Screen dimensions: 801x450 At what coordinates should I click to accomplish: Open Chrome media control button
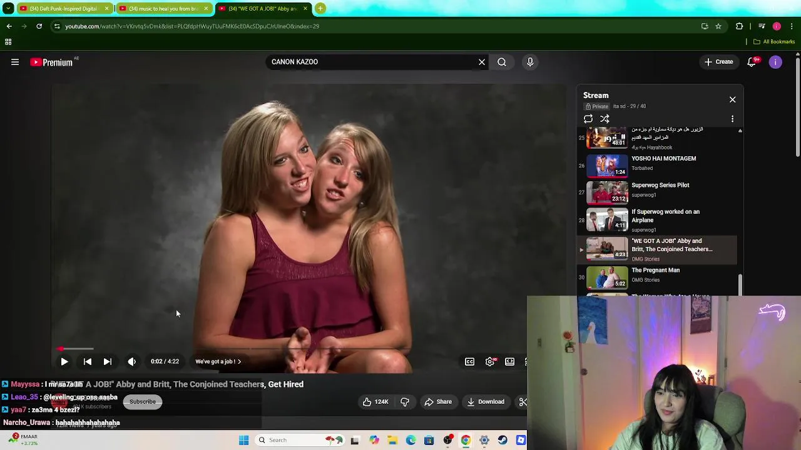tap(762, 26)
